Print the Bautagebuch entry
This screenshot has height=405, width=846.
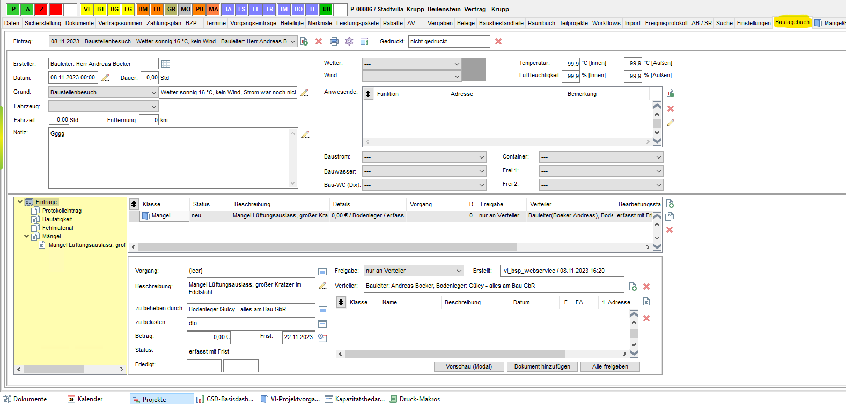[334, 41]
